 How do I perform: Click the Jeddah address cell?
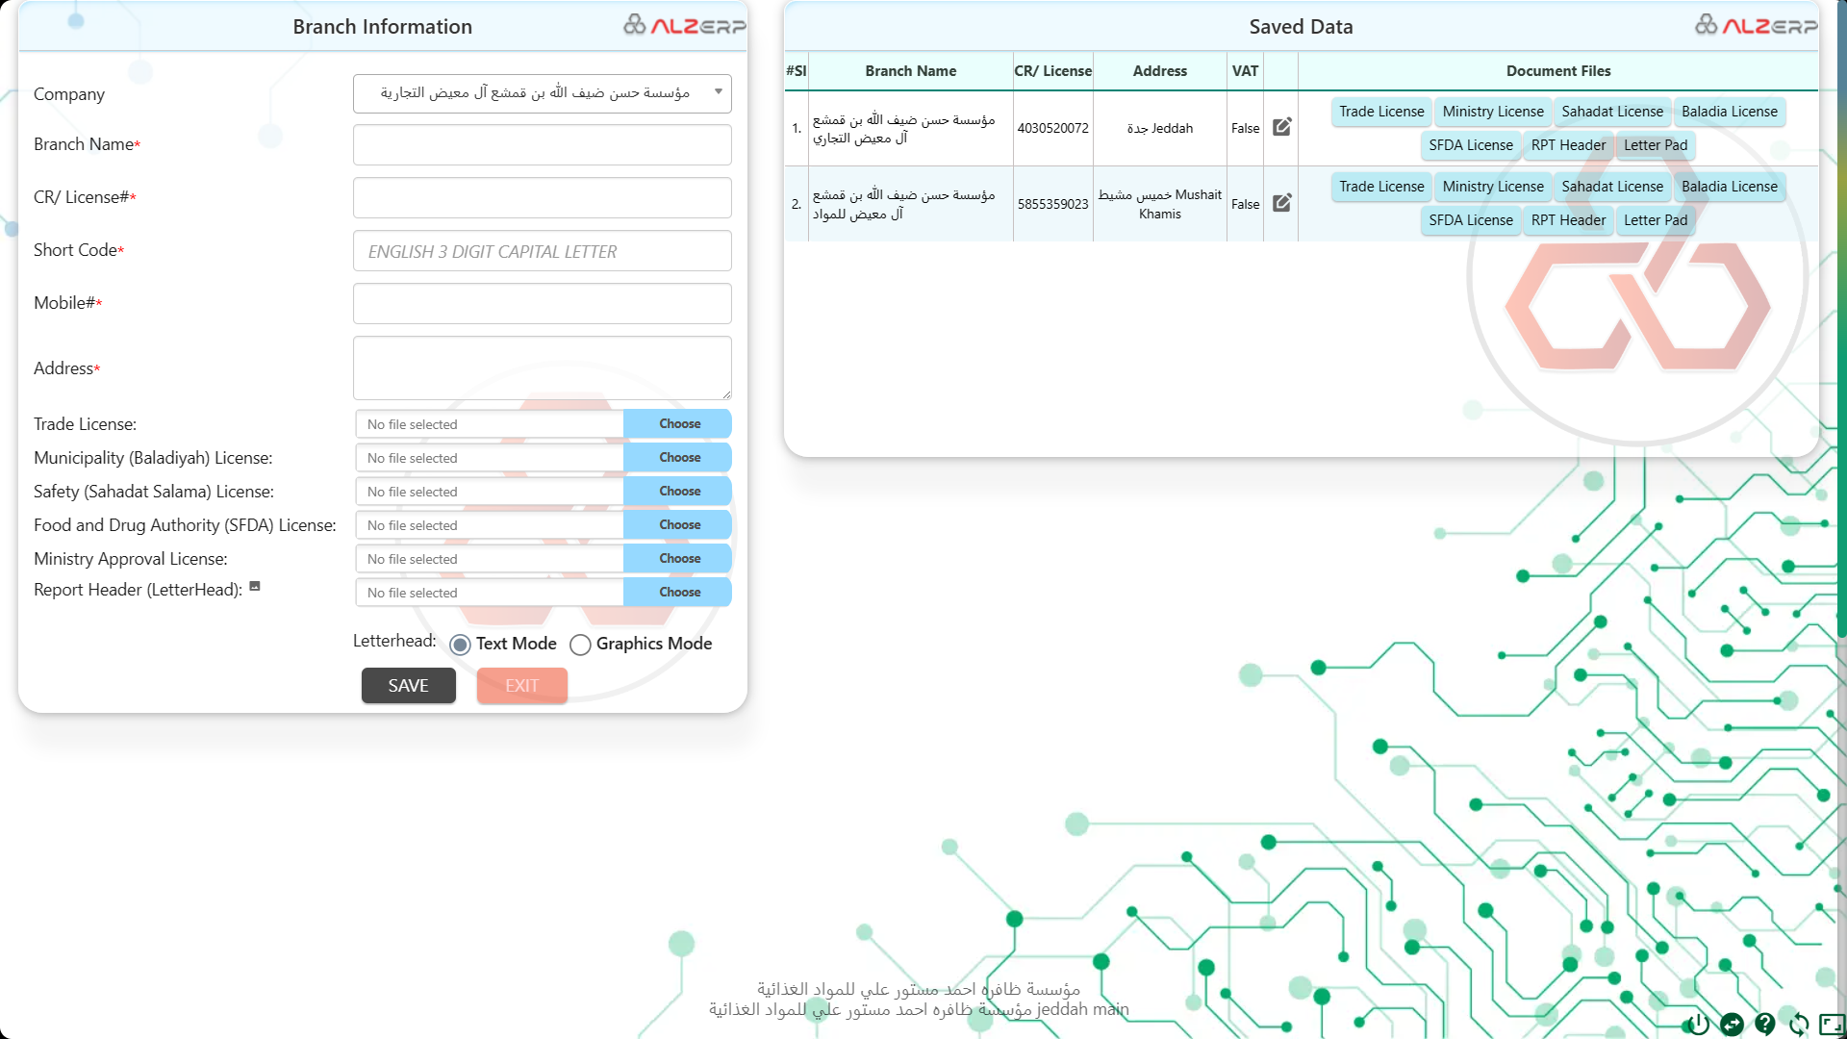tap(1159, 128)
